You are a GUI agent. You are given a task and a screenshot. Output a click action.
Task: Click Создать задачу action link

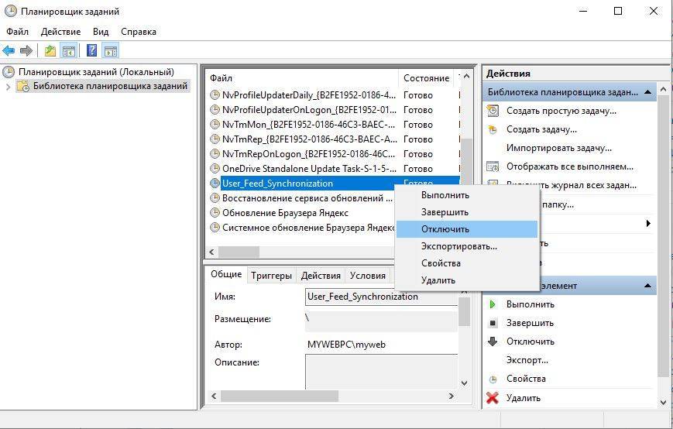click(541, 129)
